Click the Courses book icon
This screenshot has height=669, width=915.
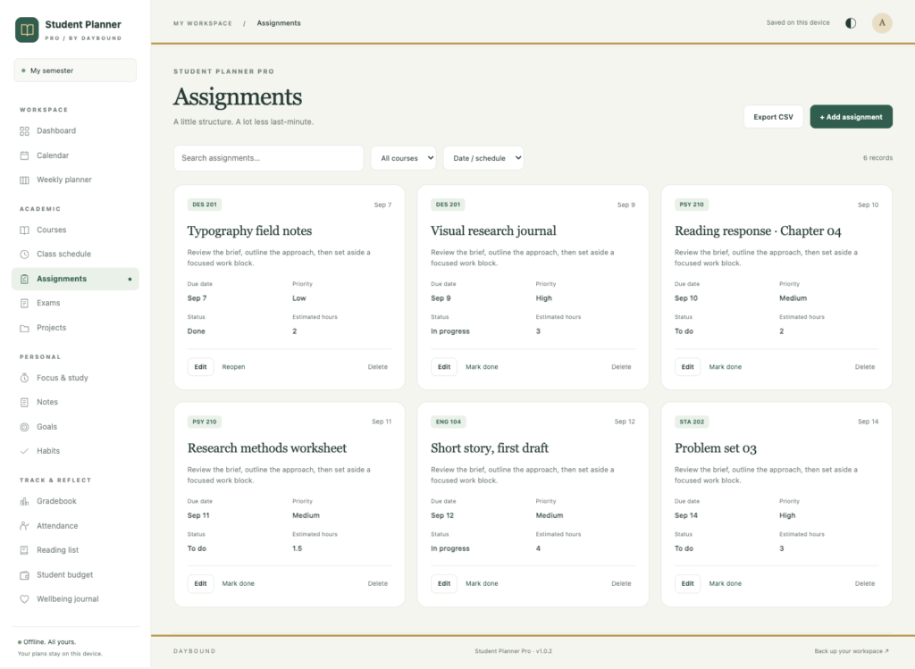24,230
